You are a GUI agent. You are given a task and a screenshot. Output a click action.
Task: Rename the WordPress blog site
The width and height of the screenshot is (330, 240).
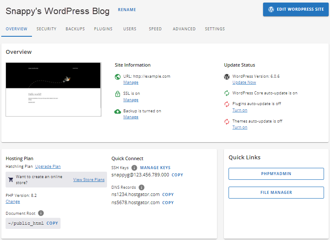click(127, 9)
